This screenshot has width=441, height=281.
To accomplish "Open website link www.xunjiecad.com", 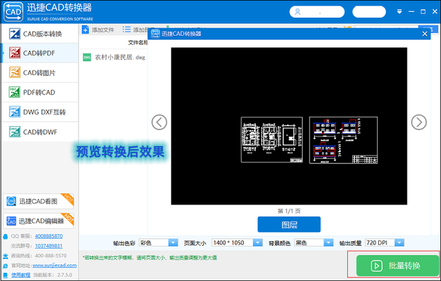I will tap(54, 265).
